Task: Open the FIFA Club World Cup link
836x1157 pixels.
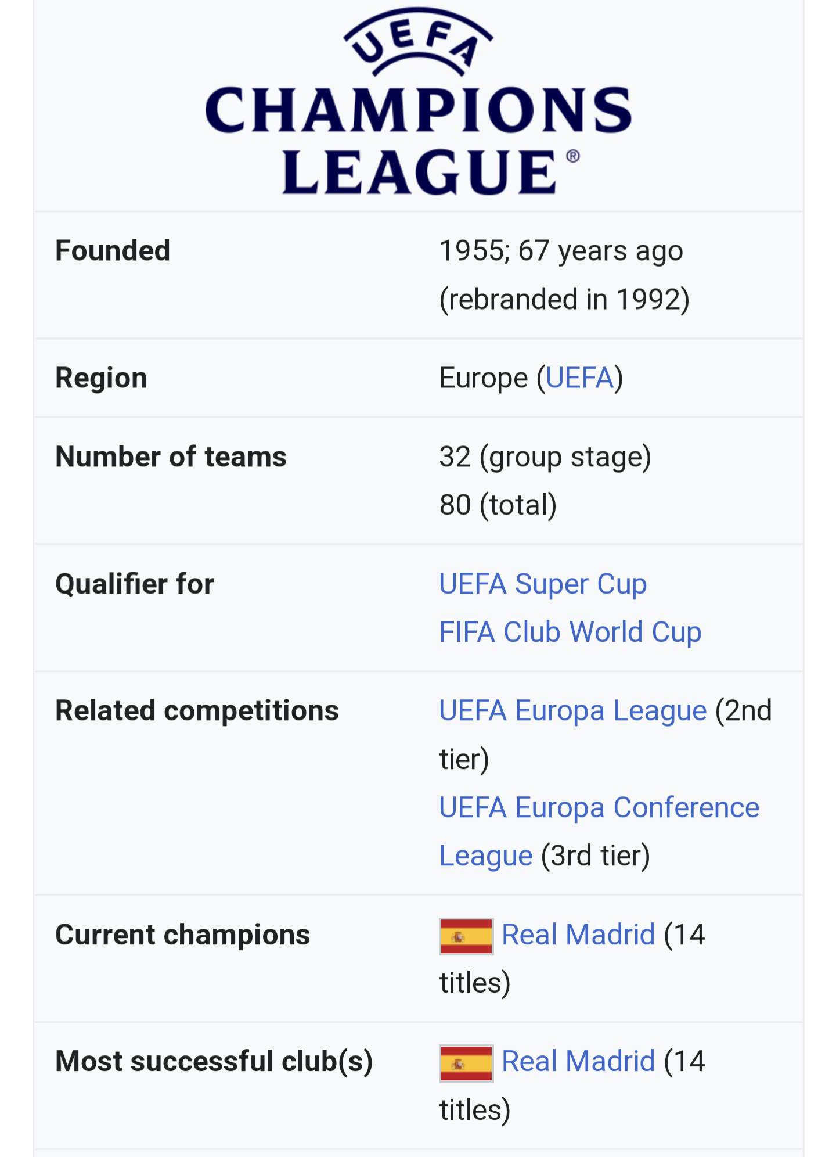Action: (570, 632)
